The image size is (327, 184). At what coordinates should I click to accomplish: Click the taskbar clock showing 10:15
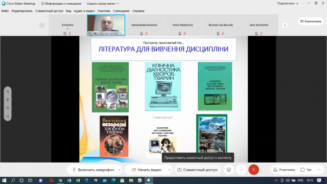[x=310, y=180]
